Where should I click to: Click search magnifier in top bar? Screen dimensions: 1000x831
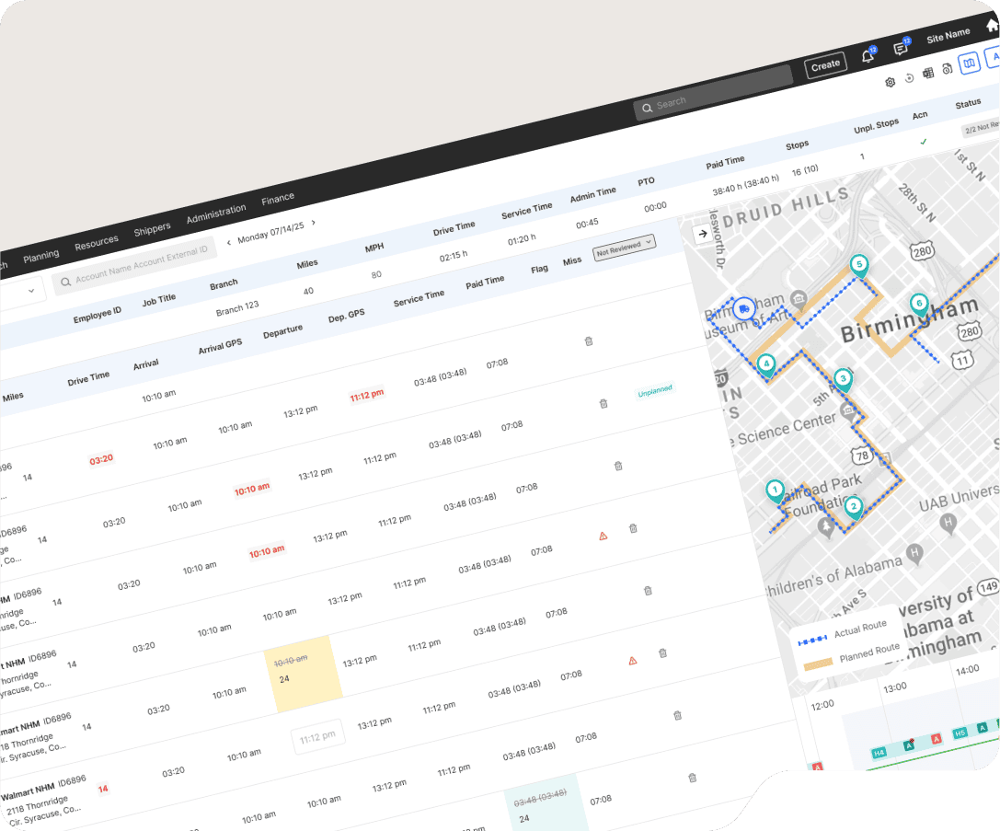pyautogui.click(x=647, y=108)
